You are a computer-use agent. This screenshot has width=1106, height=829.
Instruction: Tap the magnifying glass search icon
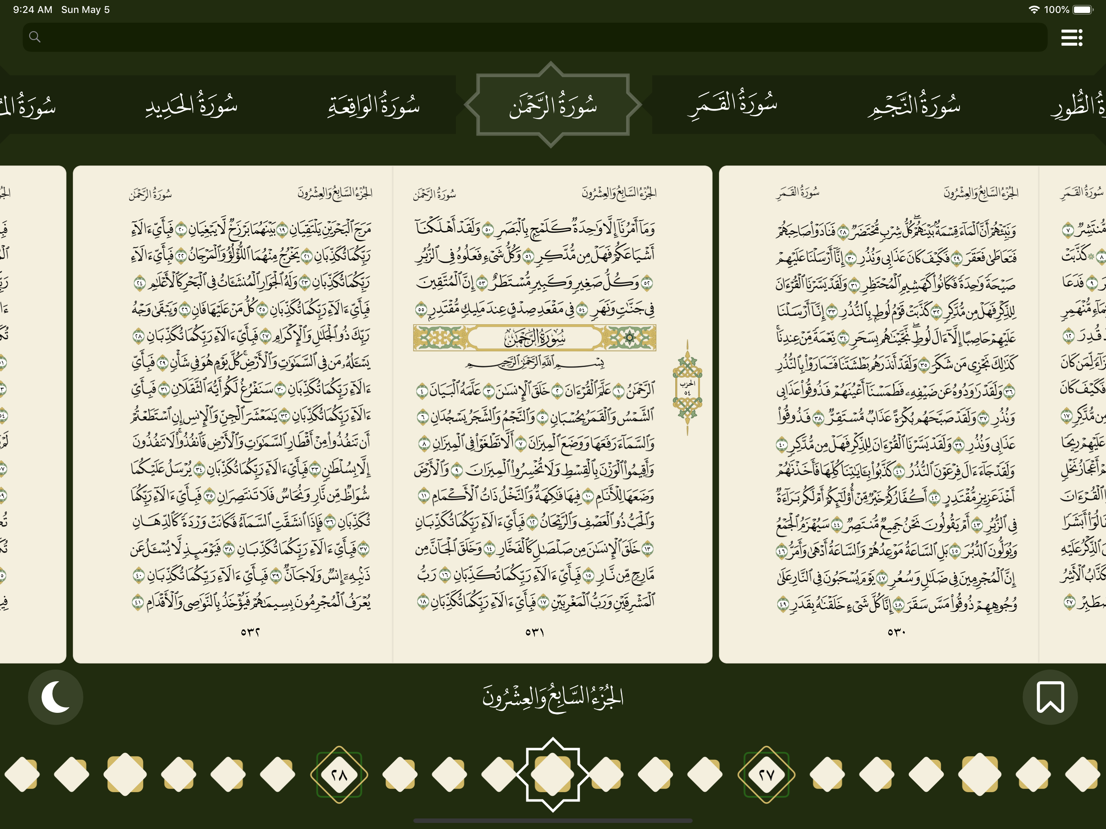click(x=34, y=36)
